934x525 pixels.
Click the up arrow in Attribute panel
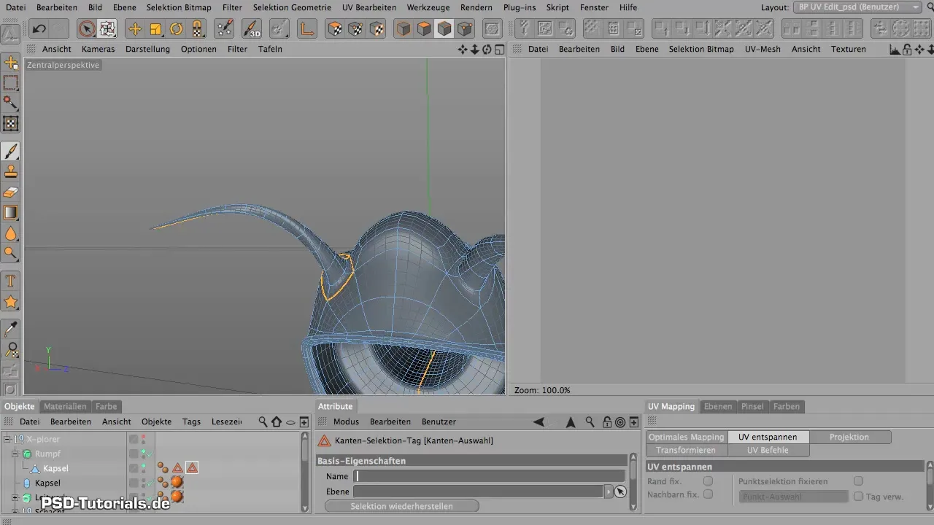(571, 421)
